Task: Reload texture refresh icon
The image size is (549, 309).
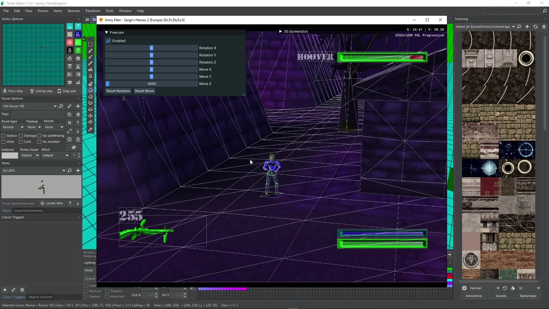Action: click(535, 27)
